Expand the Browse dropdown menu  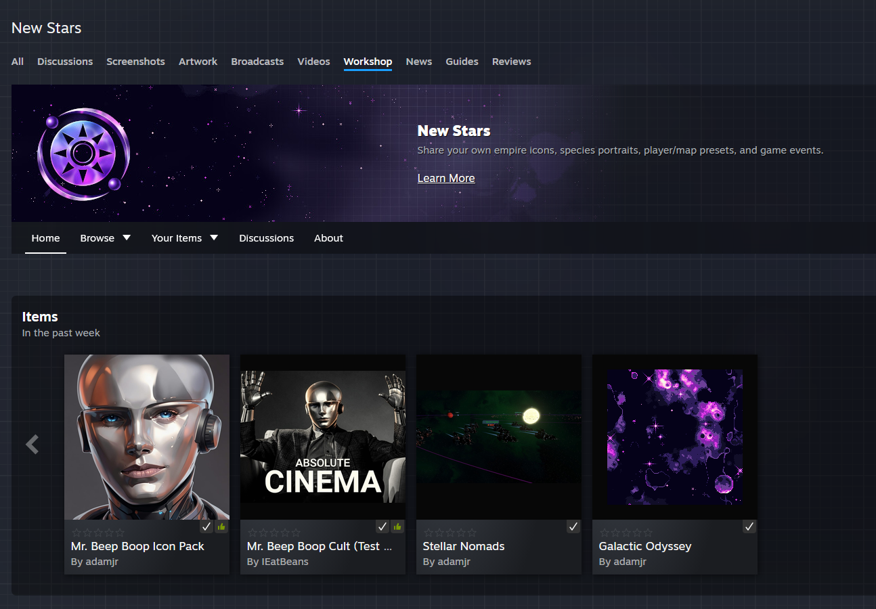coord(106,238)
